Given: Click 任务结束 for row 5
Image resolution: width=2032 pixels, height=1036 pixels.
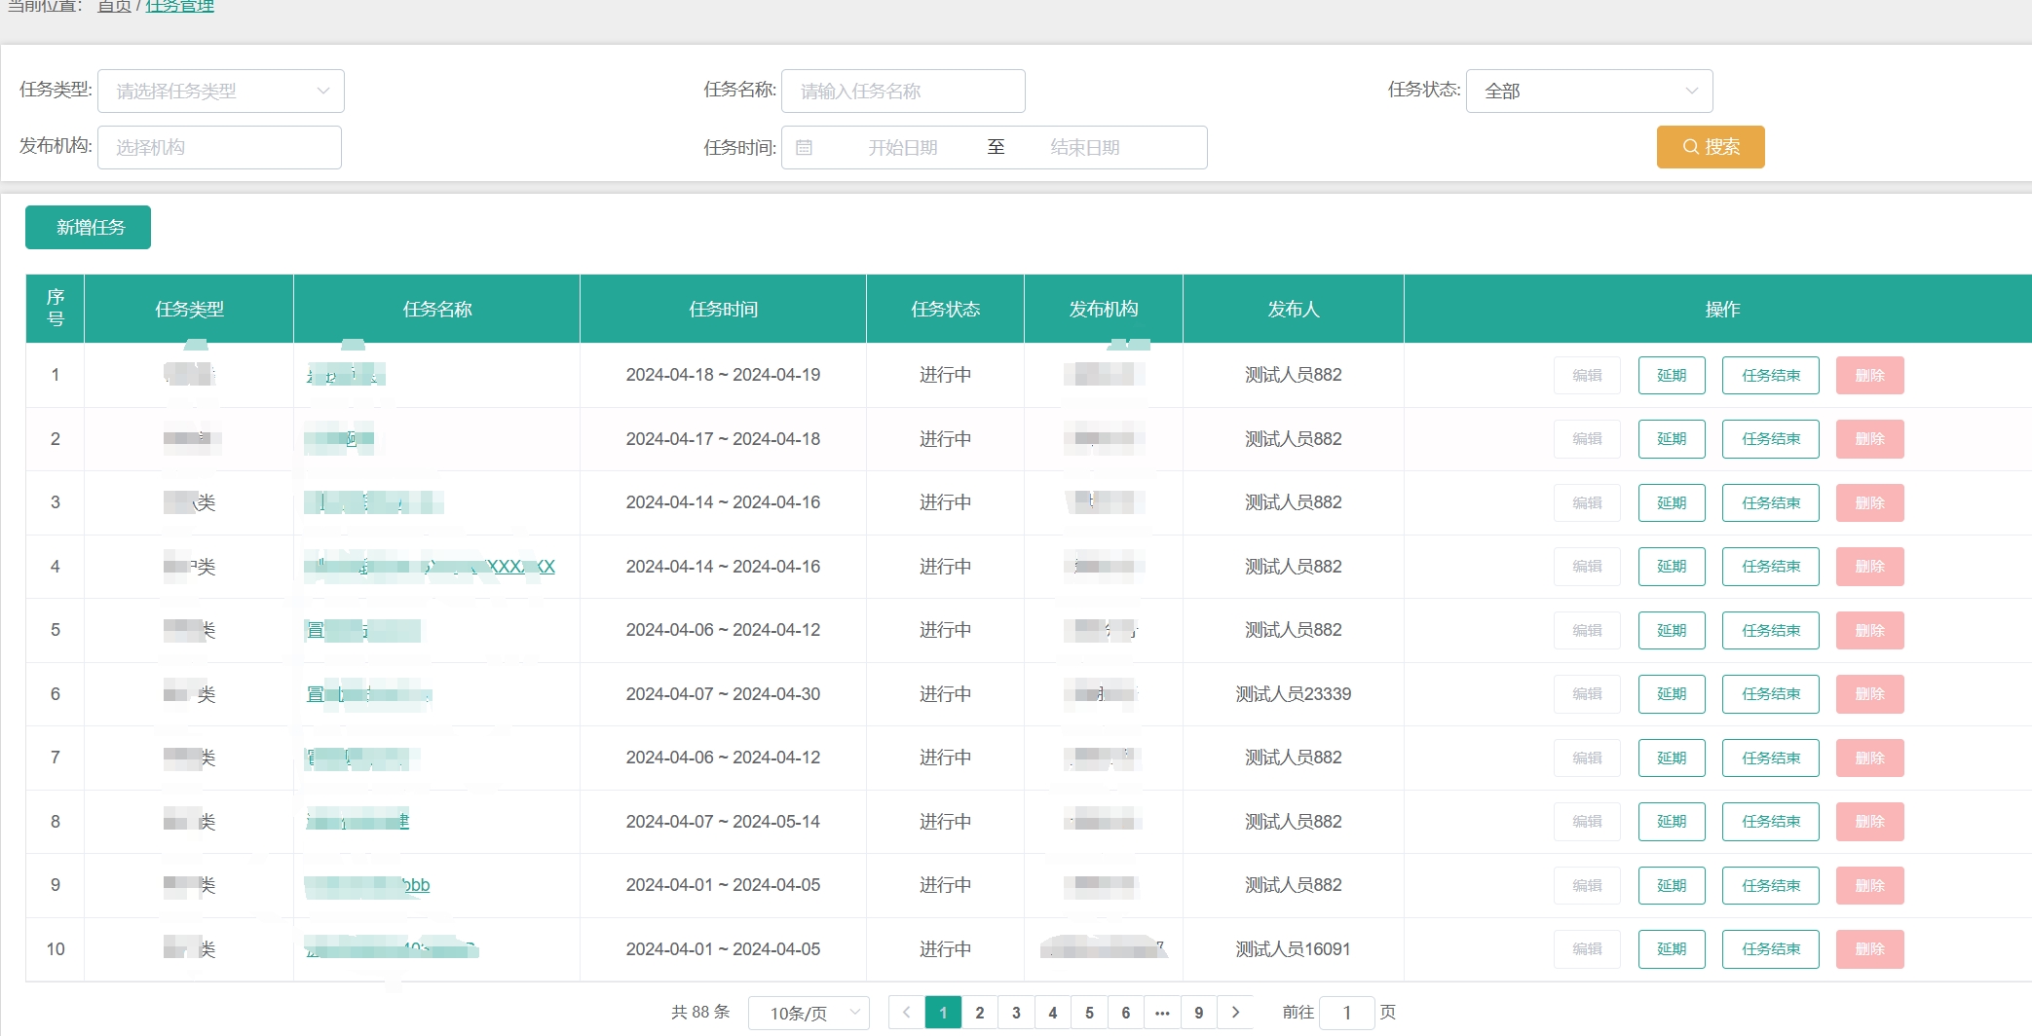Looking at the screenshot, I should click(1771, 630).
